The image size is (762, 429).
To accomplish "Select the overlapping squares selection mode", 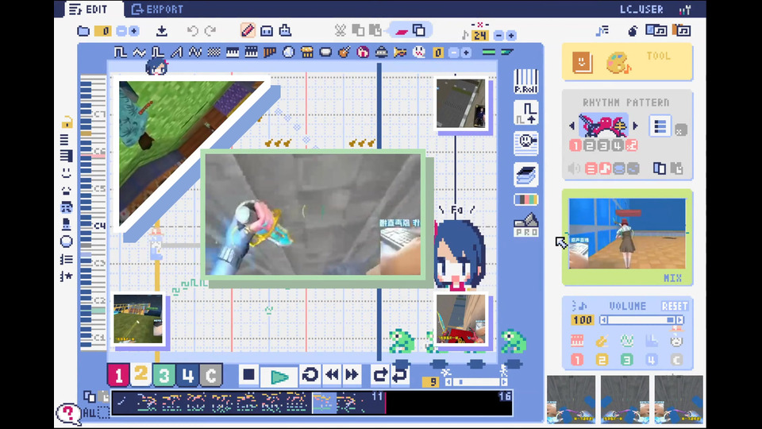I will pyautogui.click(x=419, y=31).
